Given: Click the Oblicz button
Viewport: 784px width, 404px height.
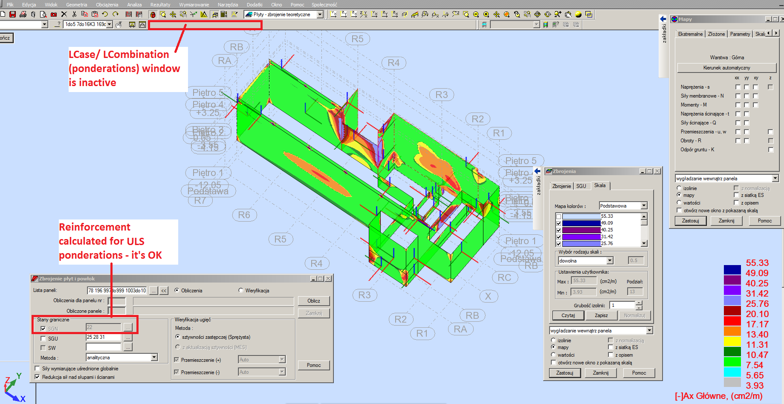Looking at the screenshot, I should (314, 301).
